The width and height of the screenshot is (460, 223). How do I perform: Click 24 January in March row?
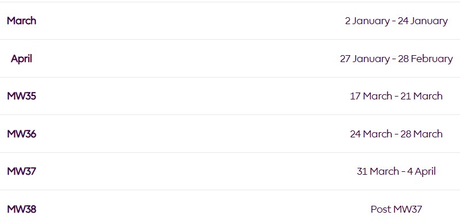pos(423,21)
